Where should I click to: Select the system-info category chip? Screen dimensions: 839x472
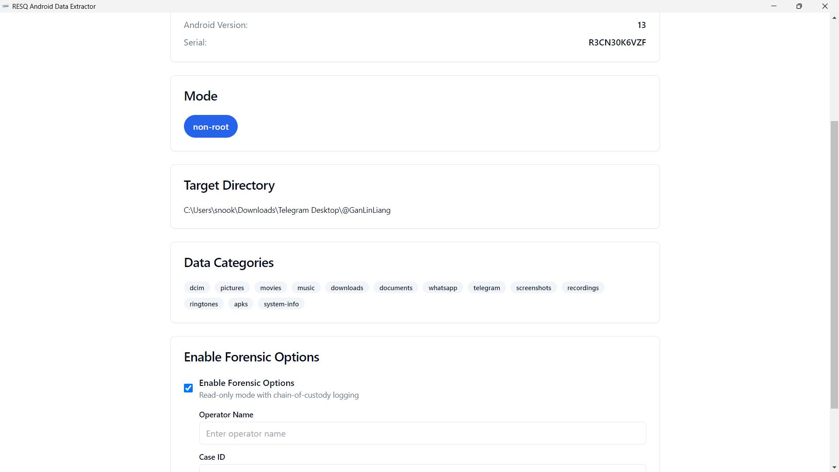click(x=281, y=304)
